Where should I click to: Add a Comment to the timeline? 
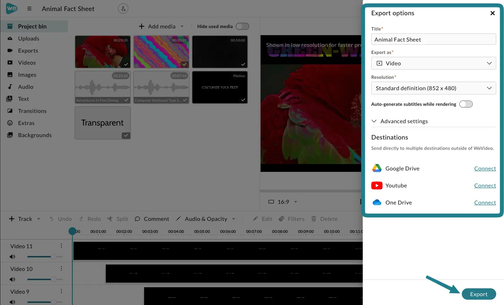[152, 219]
